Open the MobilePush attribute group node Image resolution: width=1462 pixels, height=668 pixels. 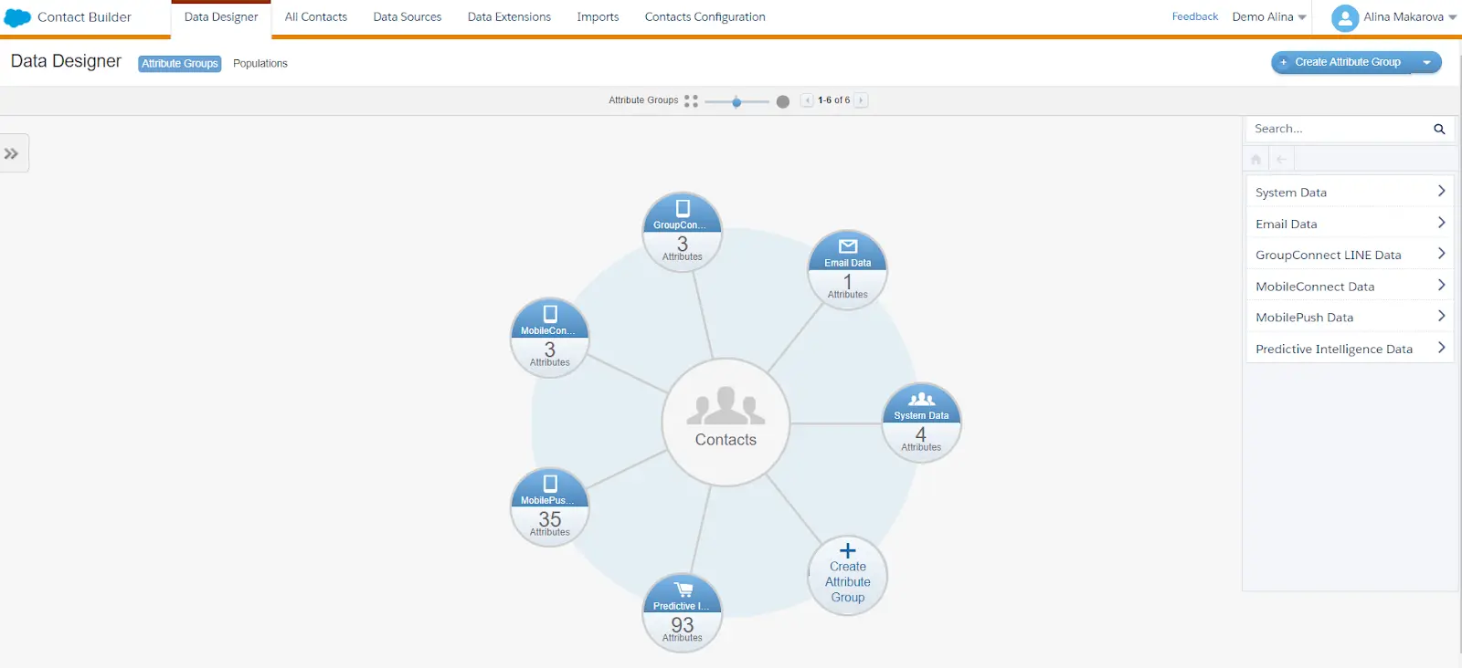(x=549, y=507)
